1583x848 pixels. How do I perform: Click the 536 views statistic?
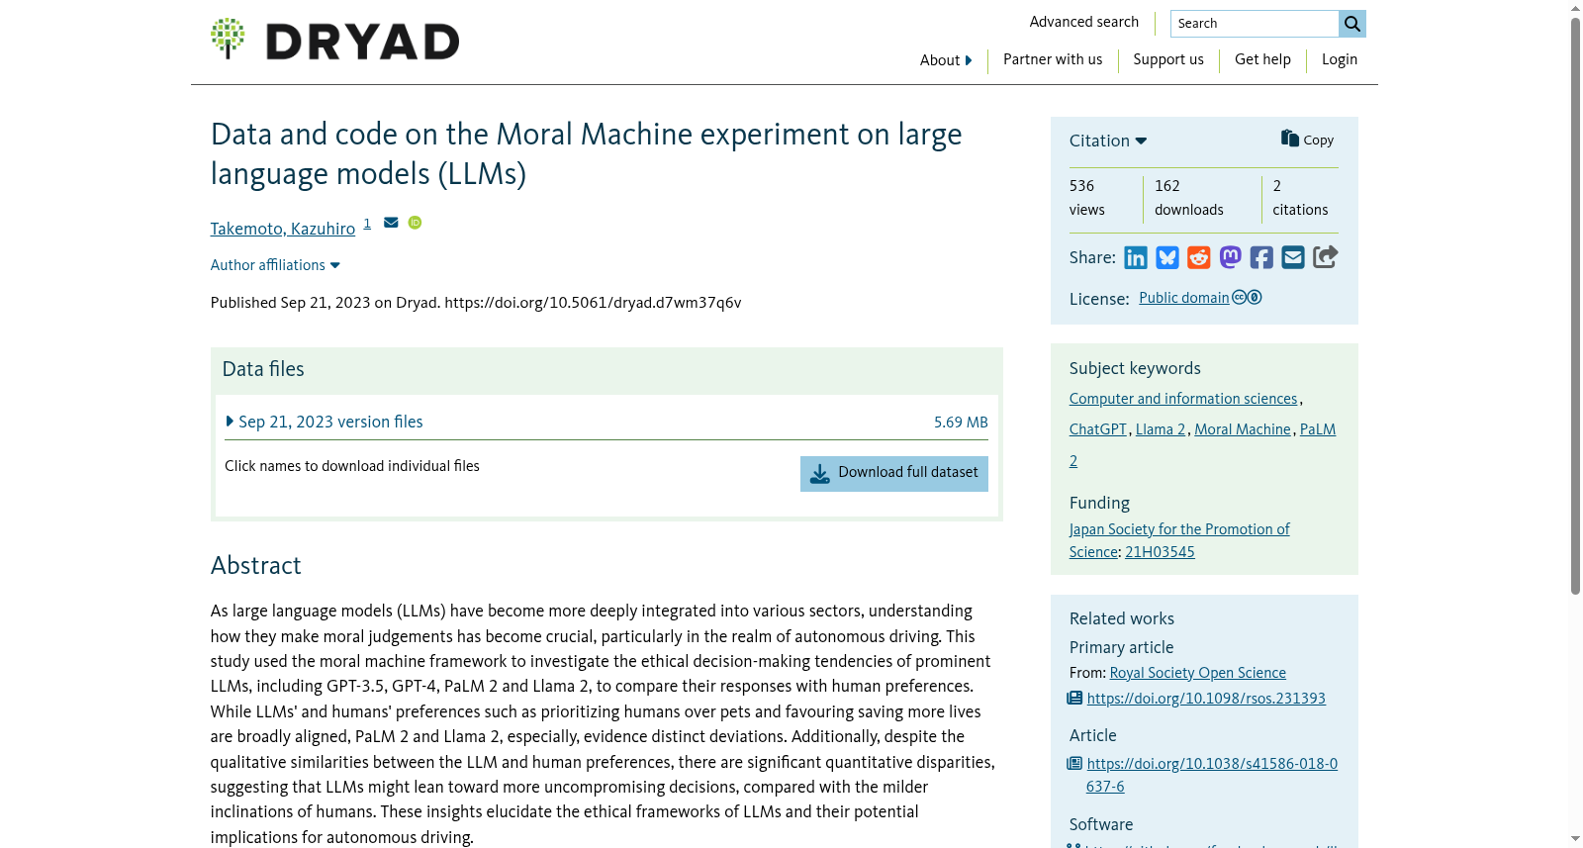tap(1087, 198)
